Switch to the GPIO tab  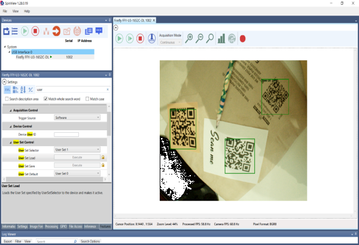[x=63, y=226]
